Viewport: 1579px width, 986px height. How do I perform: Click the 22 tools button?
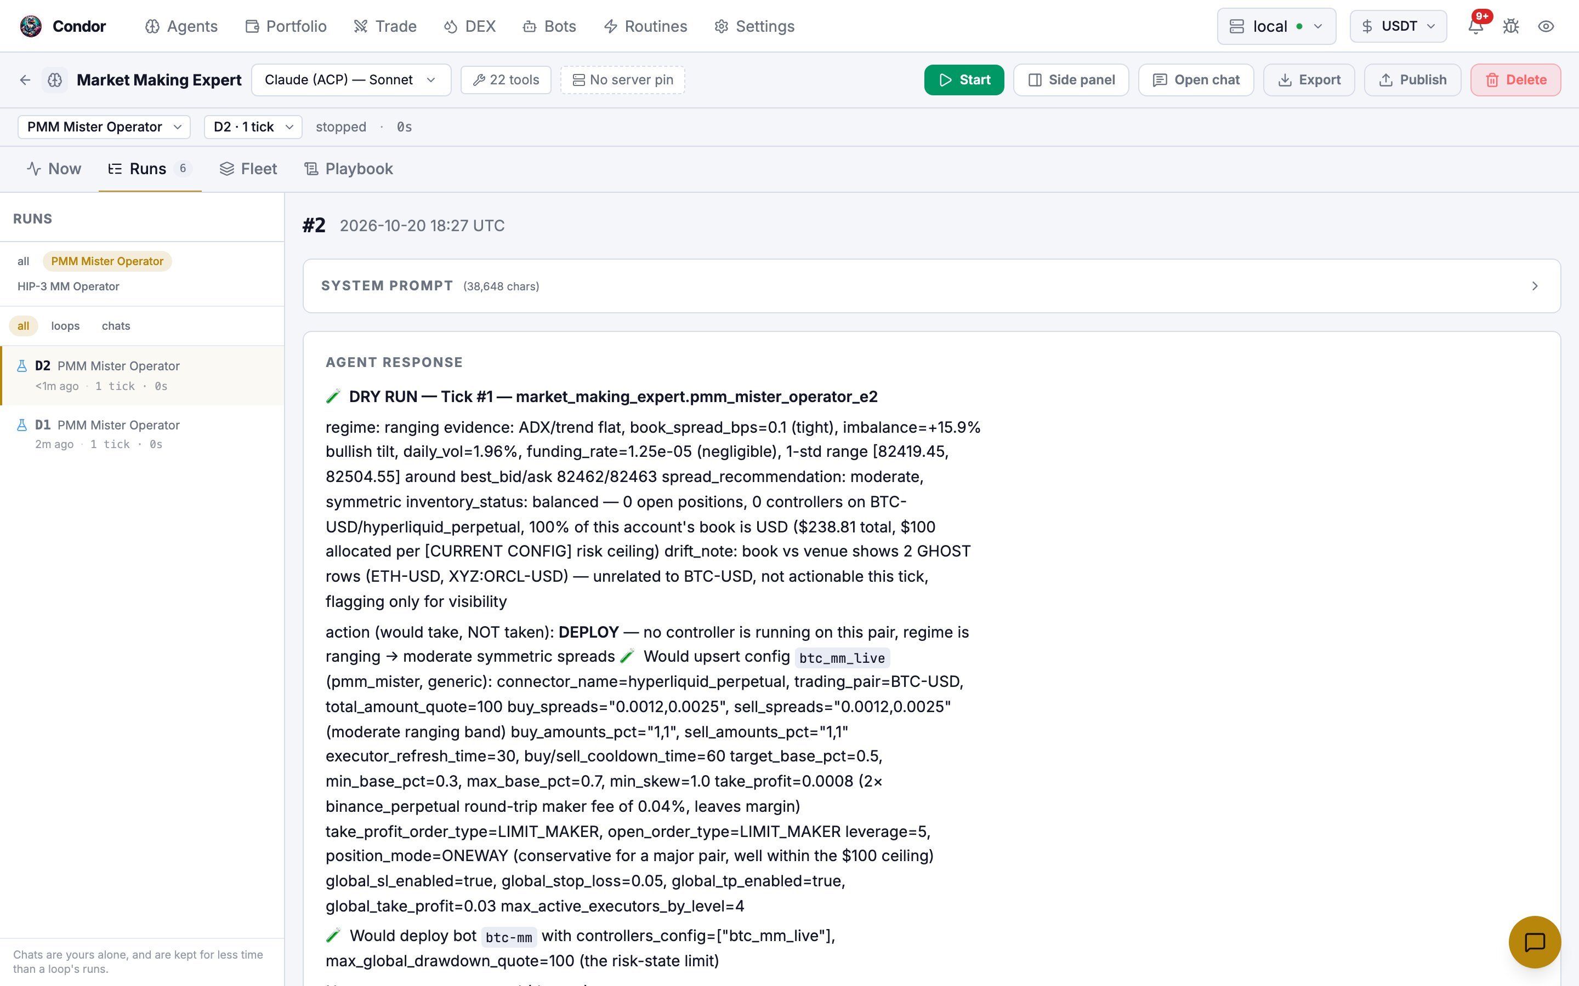(505, 79)
